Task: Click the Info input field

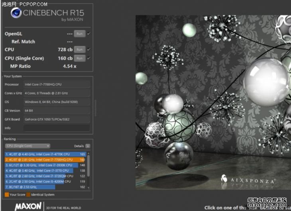Action: point(57,128)
